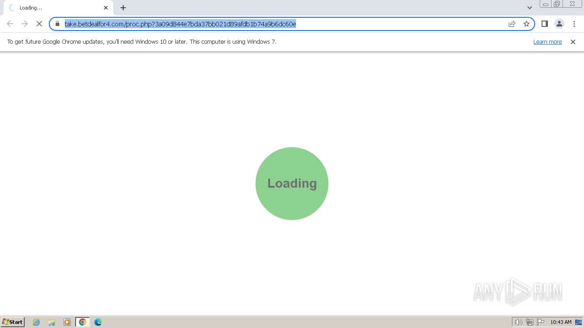This screenshot has width=584, height=328.
Task: Open Chrome profile menu
Action: coord(559,24)
